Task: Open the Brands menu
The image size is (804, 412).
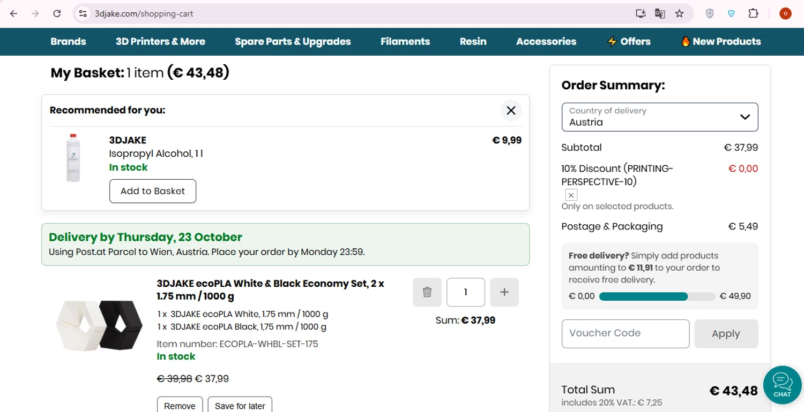Action: 68,42
